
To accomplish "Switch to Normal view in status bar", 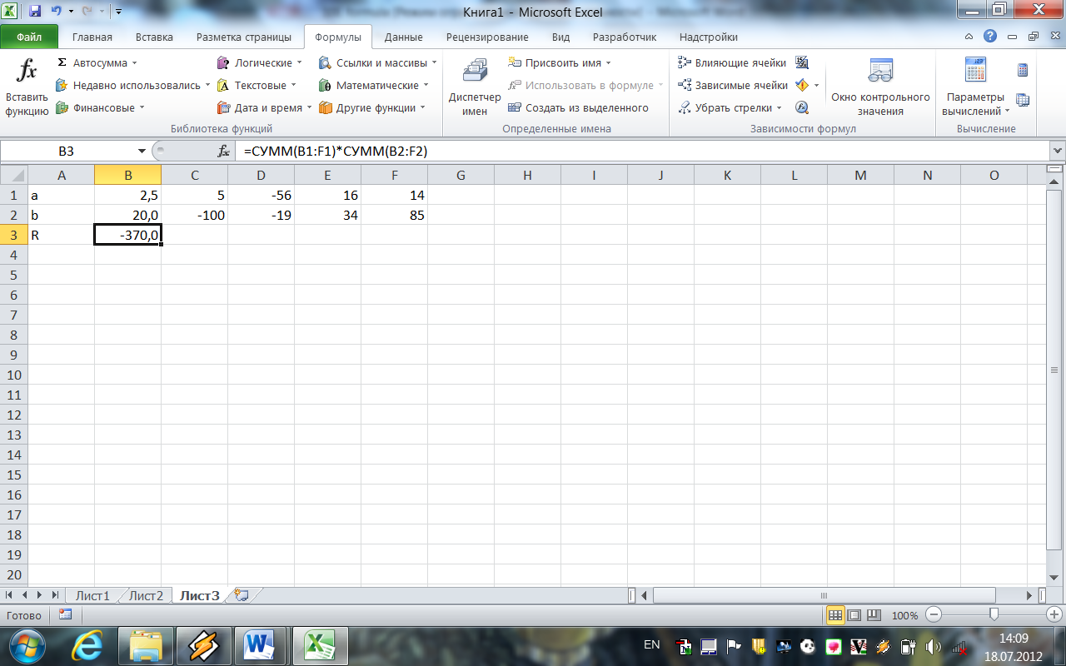I will 835,615.
